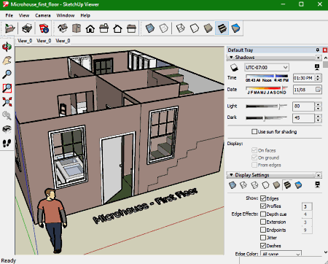
Task: Select the Shaded style in the toolbar
Action: (x=208, y=28)
